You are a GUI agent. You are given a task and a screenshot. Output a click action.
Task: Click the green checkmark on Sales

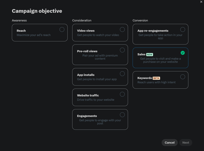(x=183, y=53)
